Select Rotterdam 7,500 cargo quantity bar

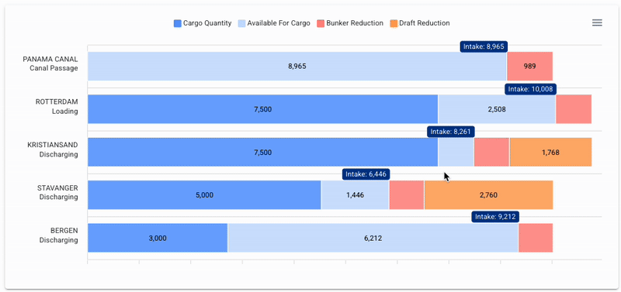point(262,109)
